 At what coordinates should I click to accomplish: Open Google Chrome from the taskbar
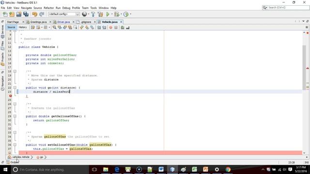(228, 170)
